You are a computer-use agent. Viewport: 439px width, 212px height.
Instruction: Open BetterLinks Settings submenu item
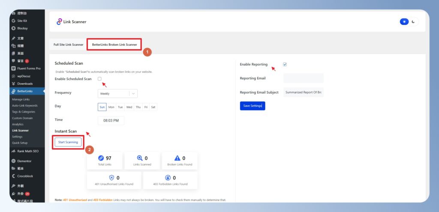17,137
